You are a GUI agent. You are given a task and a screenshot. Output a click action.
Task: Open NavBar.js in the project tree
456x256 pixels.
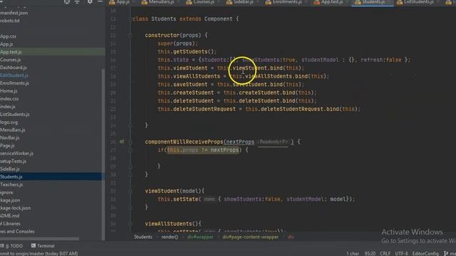[9, 137]
